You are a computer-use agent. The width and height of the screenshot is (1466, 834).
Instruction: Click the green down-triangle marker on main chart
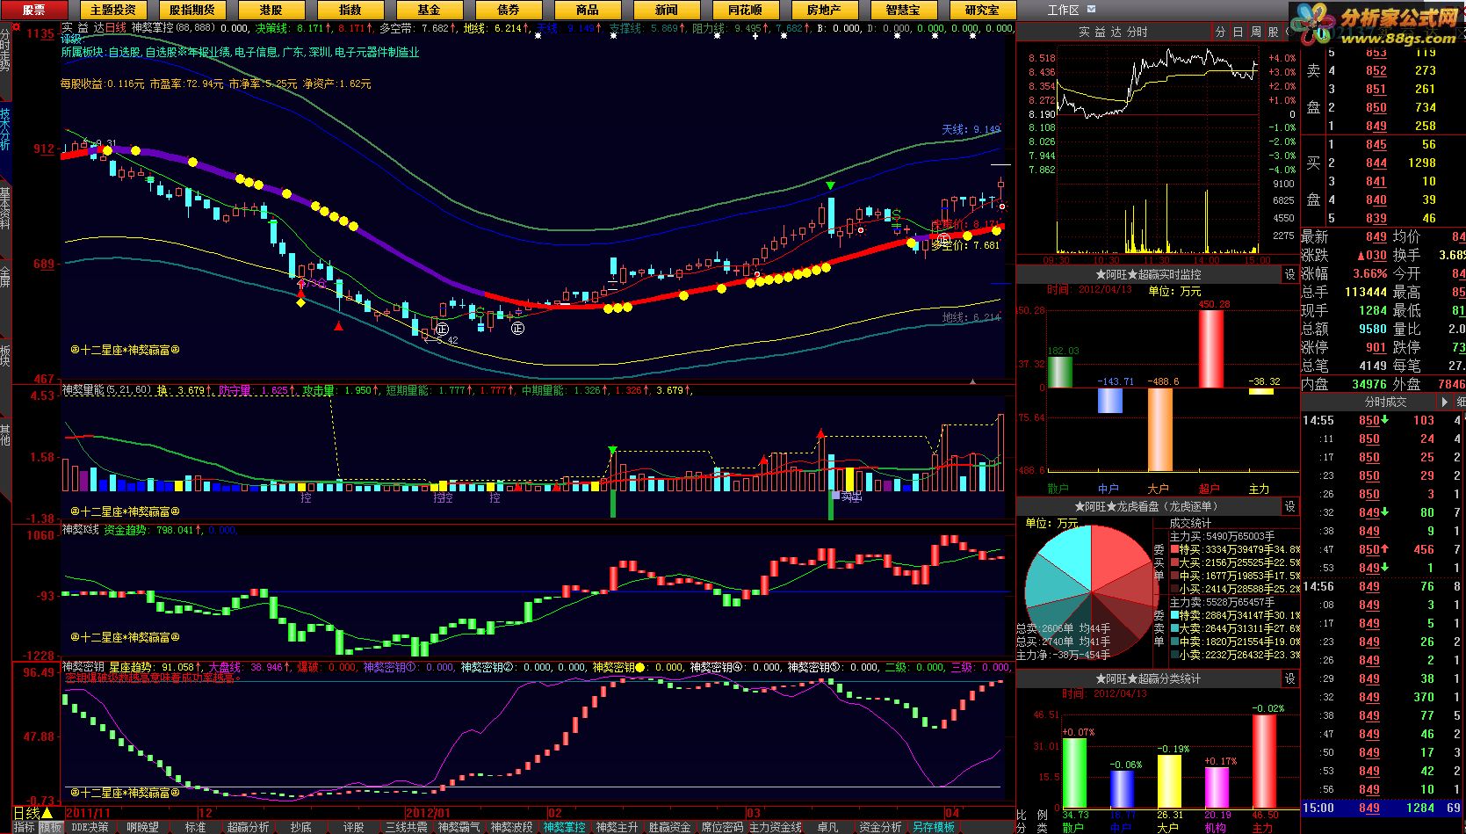tap(830, 185)
